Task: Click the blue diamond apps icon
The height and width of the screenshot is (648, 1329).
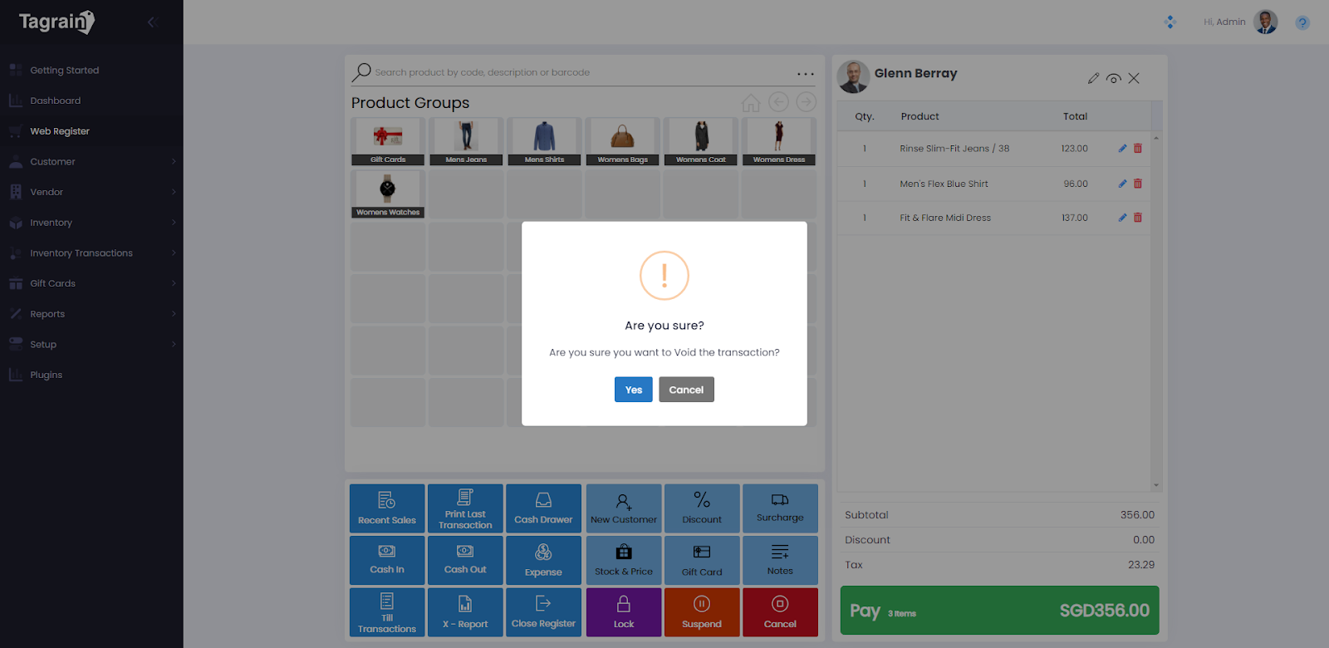Action: [1170, 22]
